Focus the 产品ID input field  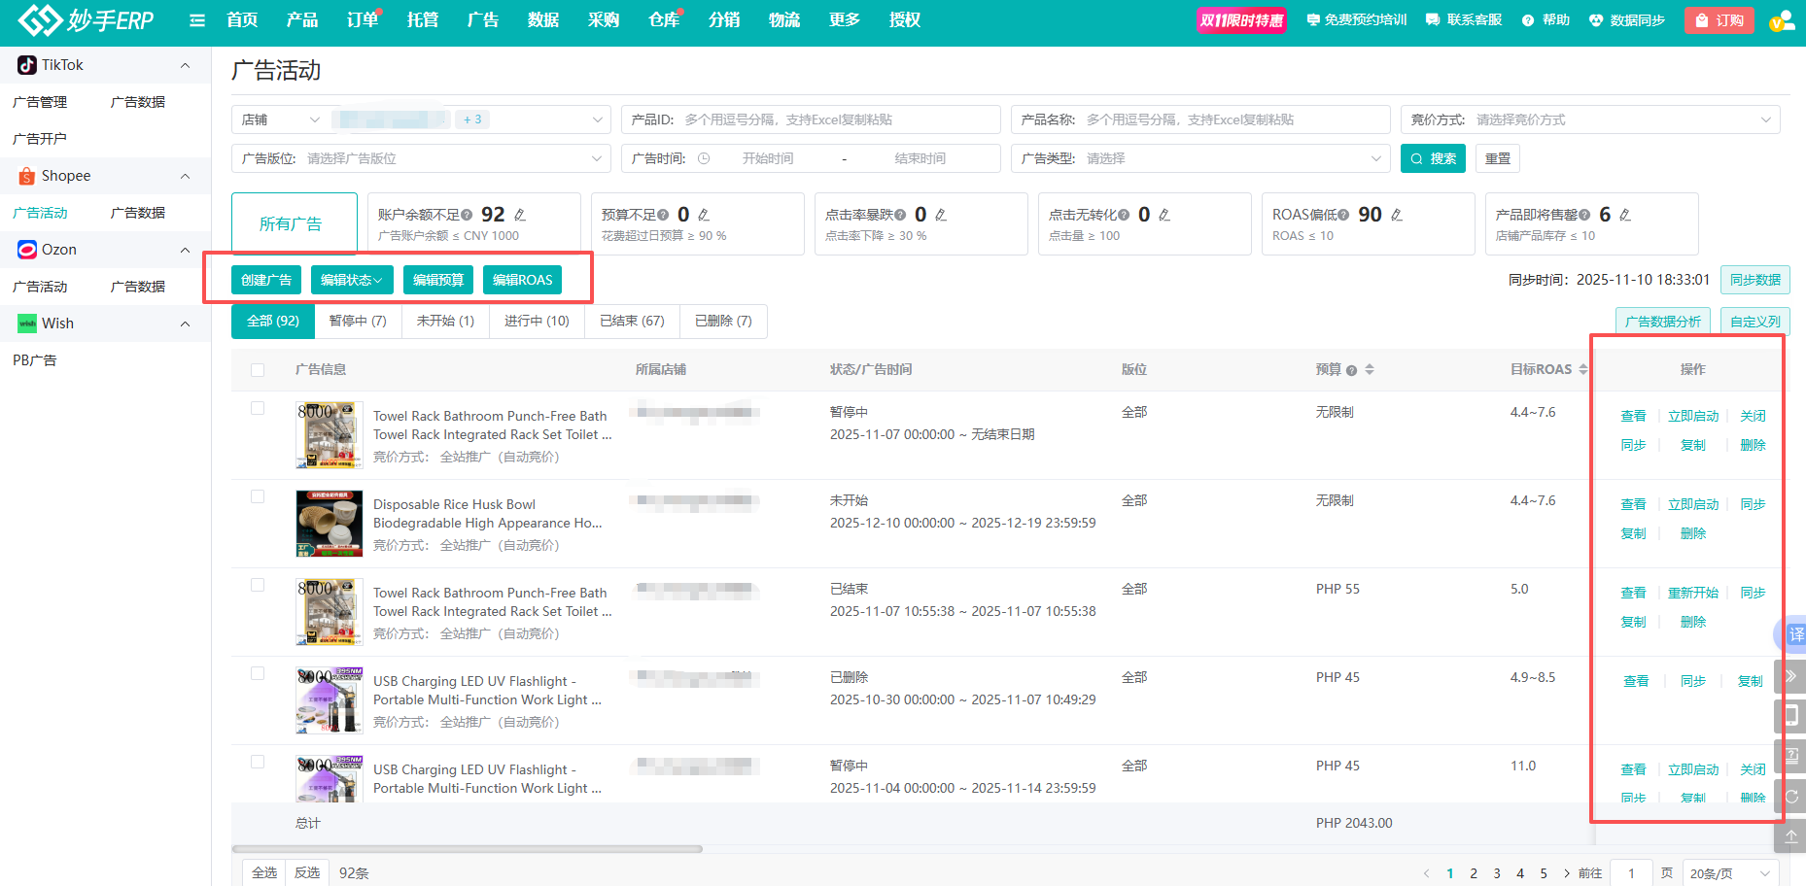coord(811,119)
